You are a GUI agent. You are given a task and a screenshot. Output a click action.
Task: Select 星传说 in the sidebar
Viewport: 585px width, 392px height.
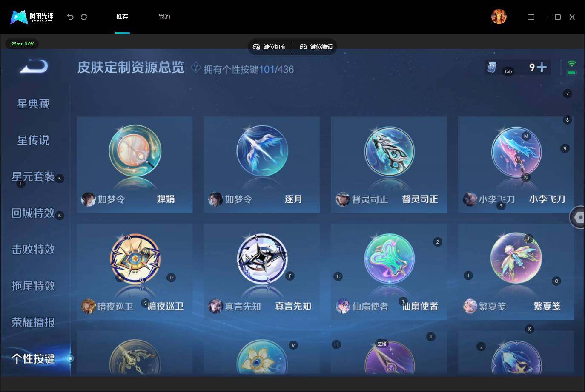pyautogui.click(x=33, y=140)
